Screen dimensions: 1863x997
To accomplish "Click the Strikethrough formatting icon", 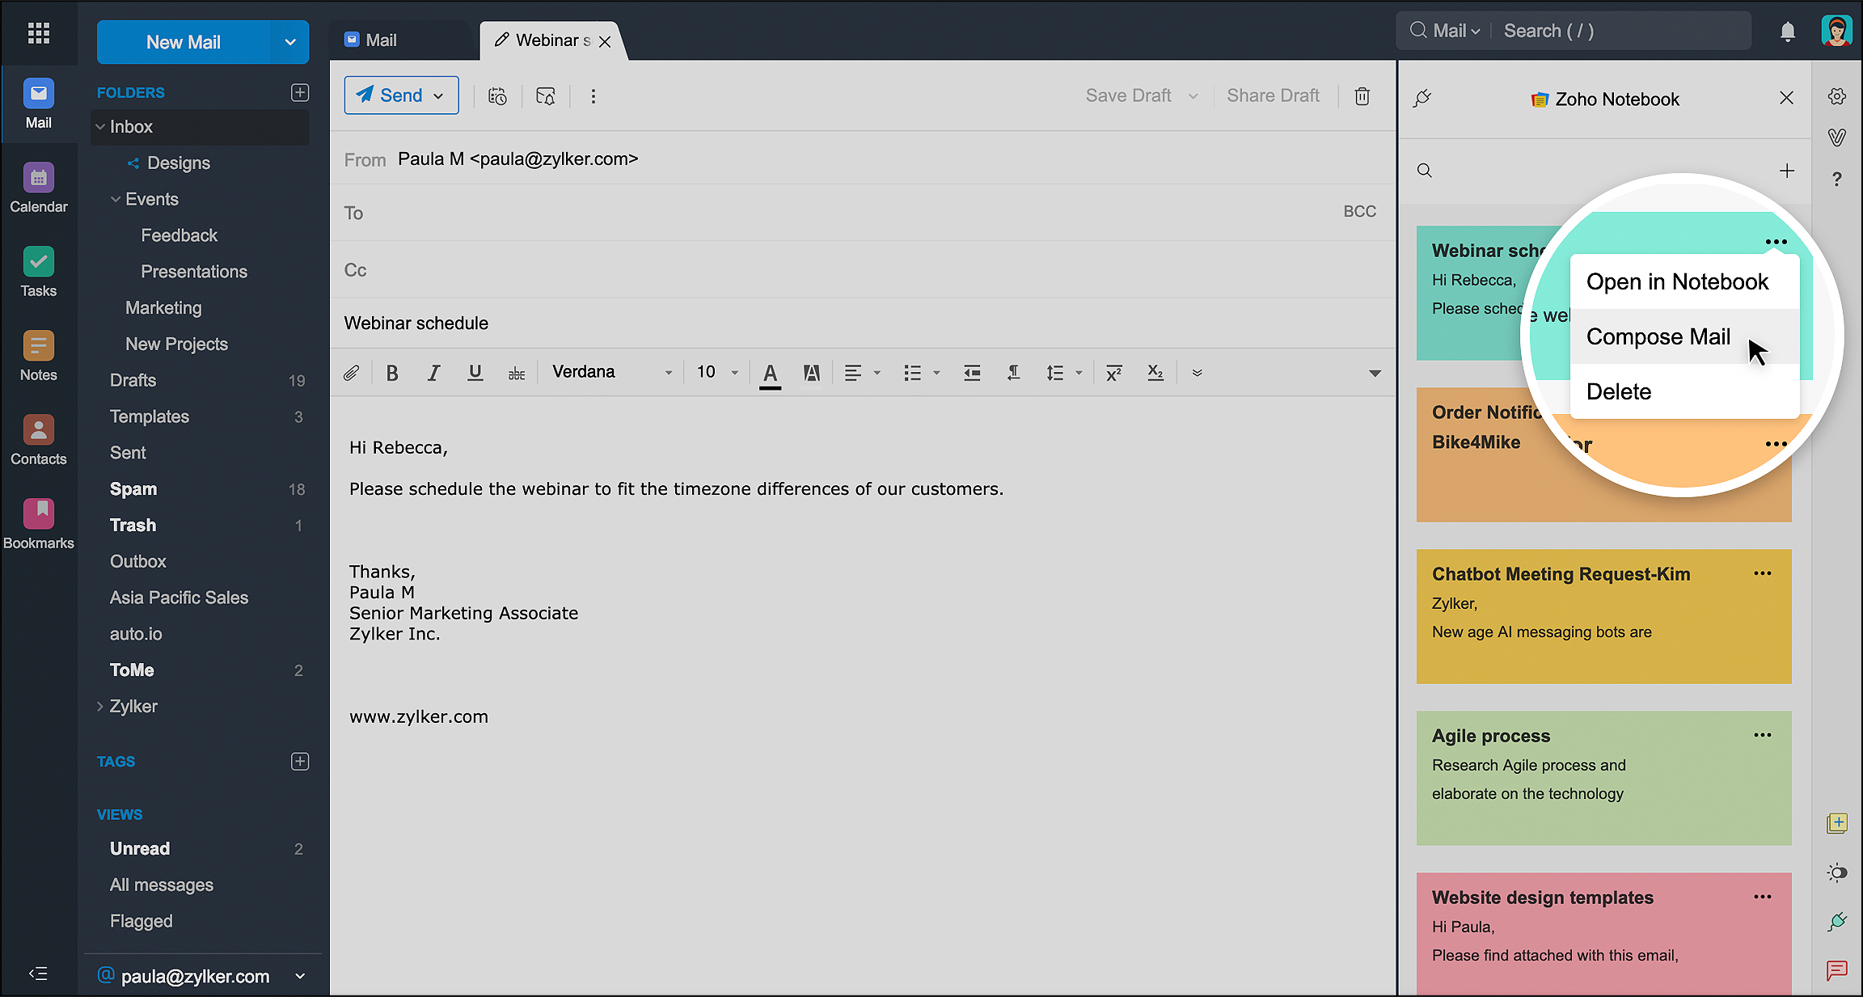I will (x=516, y=372).
